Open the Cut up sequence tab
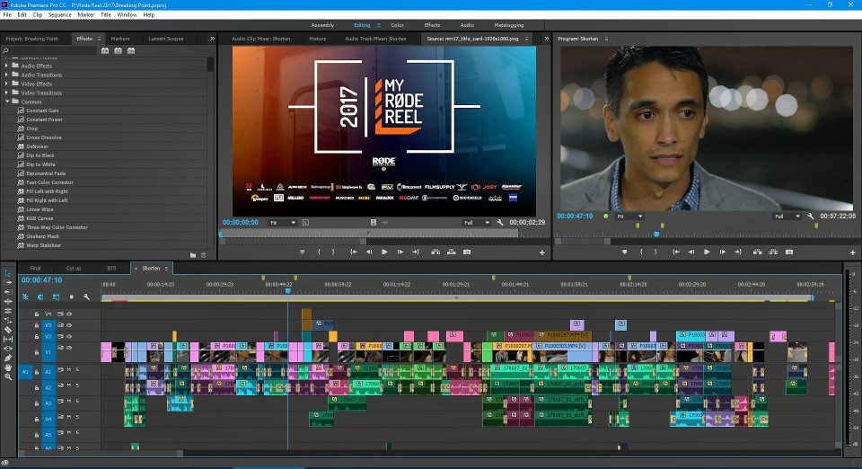The image size is (862, 469). (x=74, y=269)
